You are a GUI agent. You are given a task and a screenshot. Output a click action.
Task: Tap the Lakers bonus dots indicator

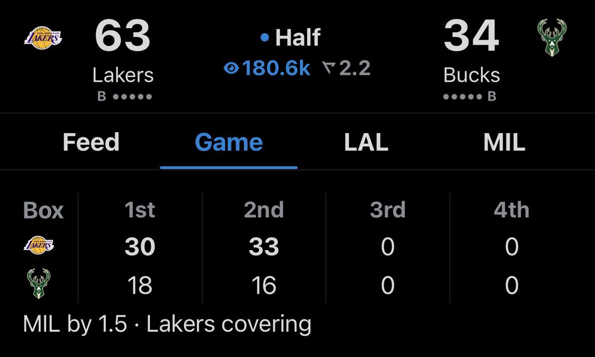(124, 97)
